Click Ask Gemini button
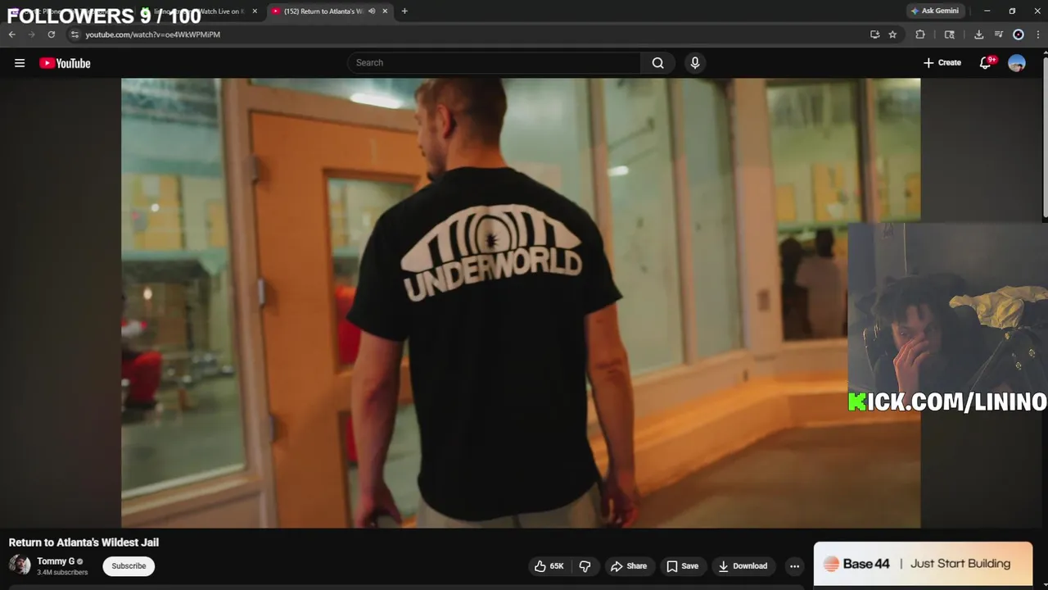Screen dimensions: 1048x590 tap(935, 11)
